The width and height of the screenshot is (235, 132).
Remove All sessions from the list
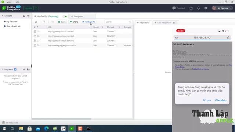(x=88, y=22)
